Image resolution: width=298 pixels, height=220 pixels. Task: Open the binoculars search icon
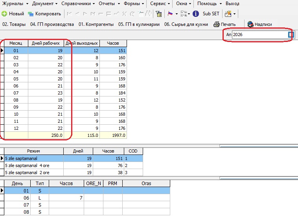tap(149, 14)
